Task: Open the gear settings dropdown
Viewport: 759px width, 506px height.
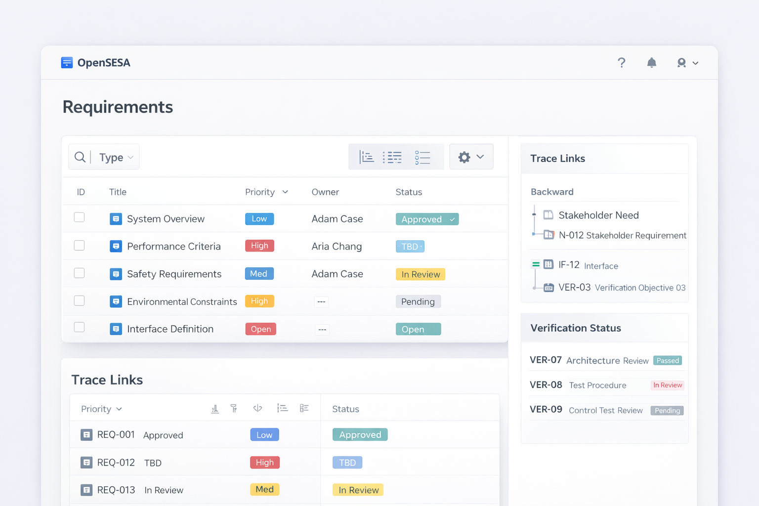Action: (471, 157)
